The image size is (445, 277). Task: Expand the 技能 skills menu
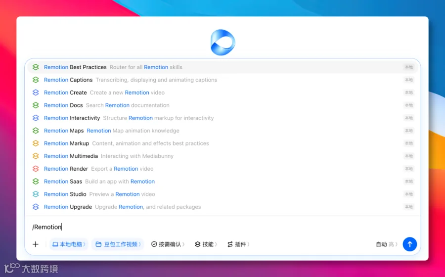pyautogui.click(x=206, y=244)
